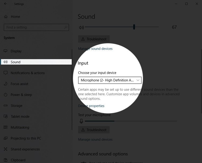Click the output Troubleshoot button

[94, 39]
